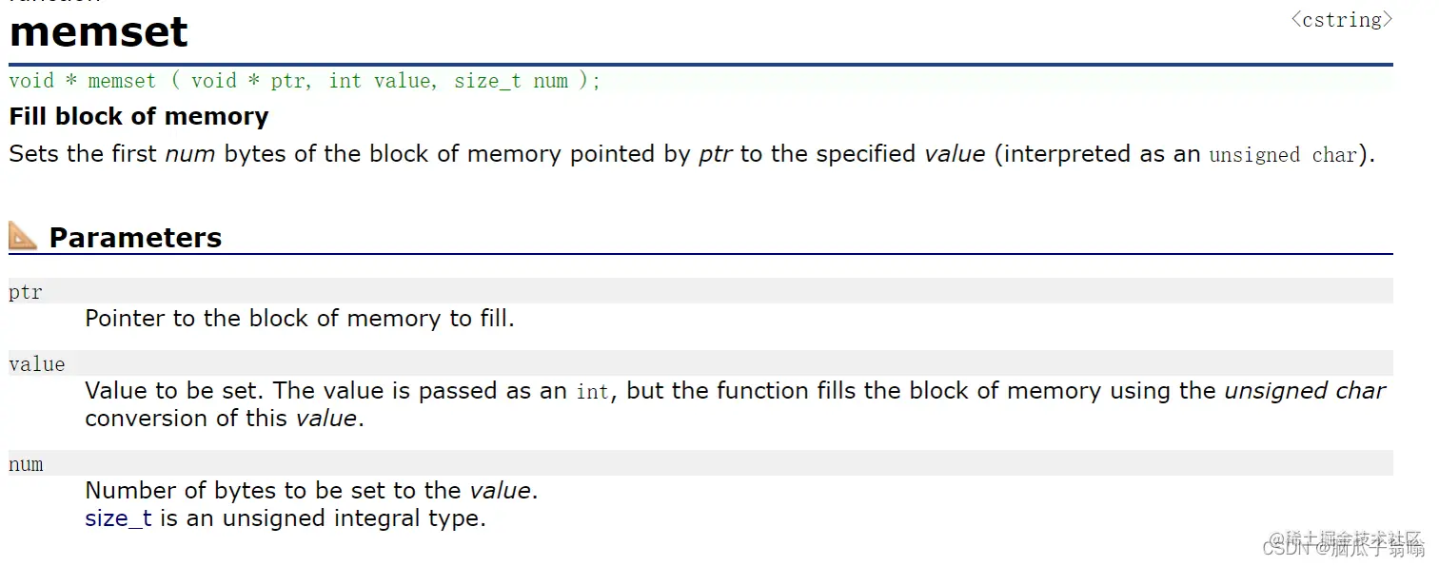Click the ruler icon beside Parameters heading

[x=23, y=235]
